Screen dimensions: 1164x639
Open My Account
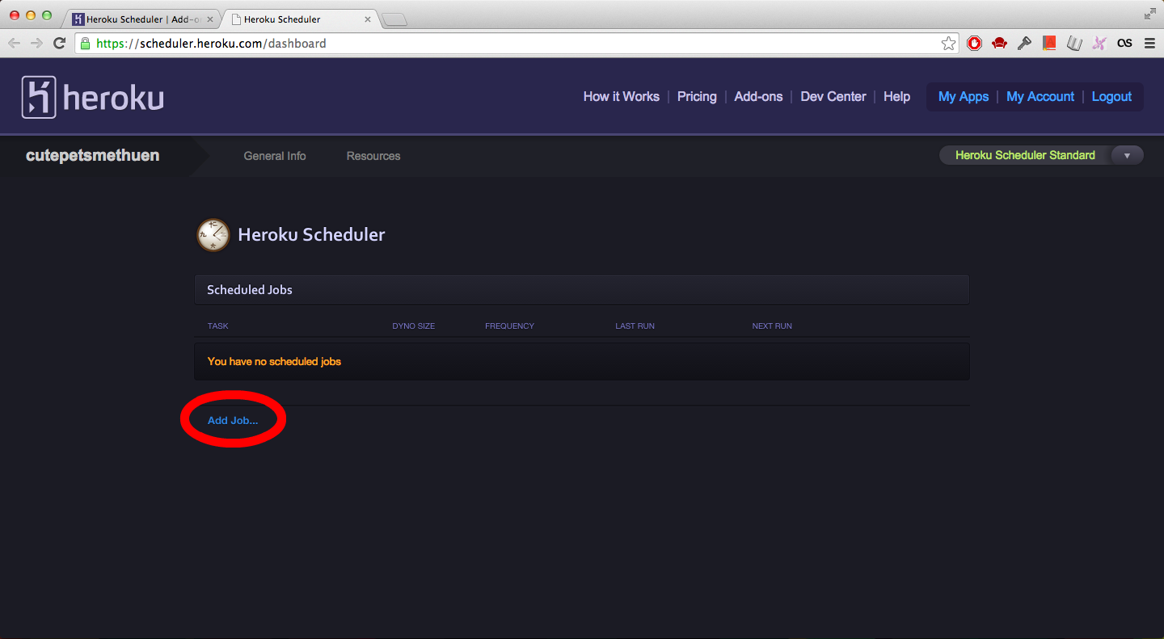click(x=1040, y=96)
